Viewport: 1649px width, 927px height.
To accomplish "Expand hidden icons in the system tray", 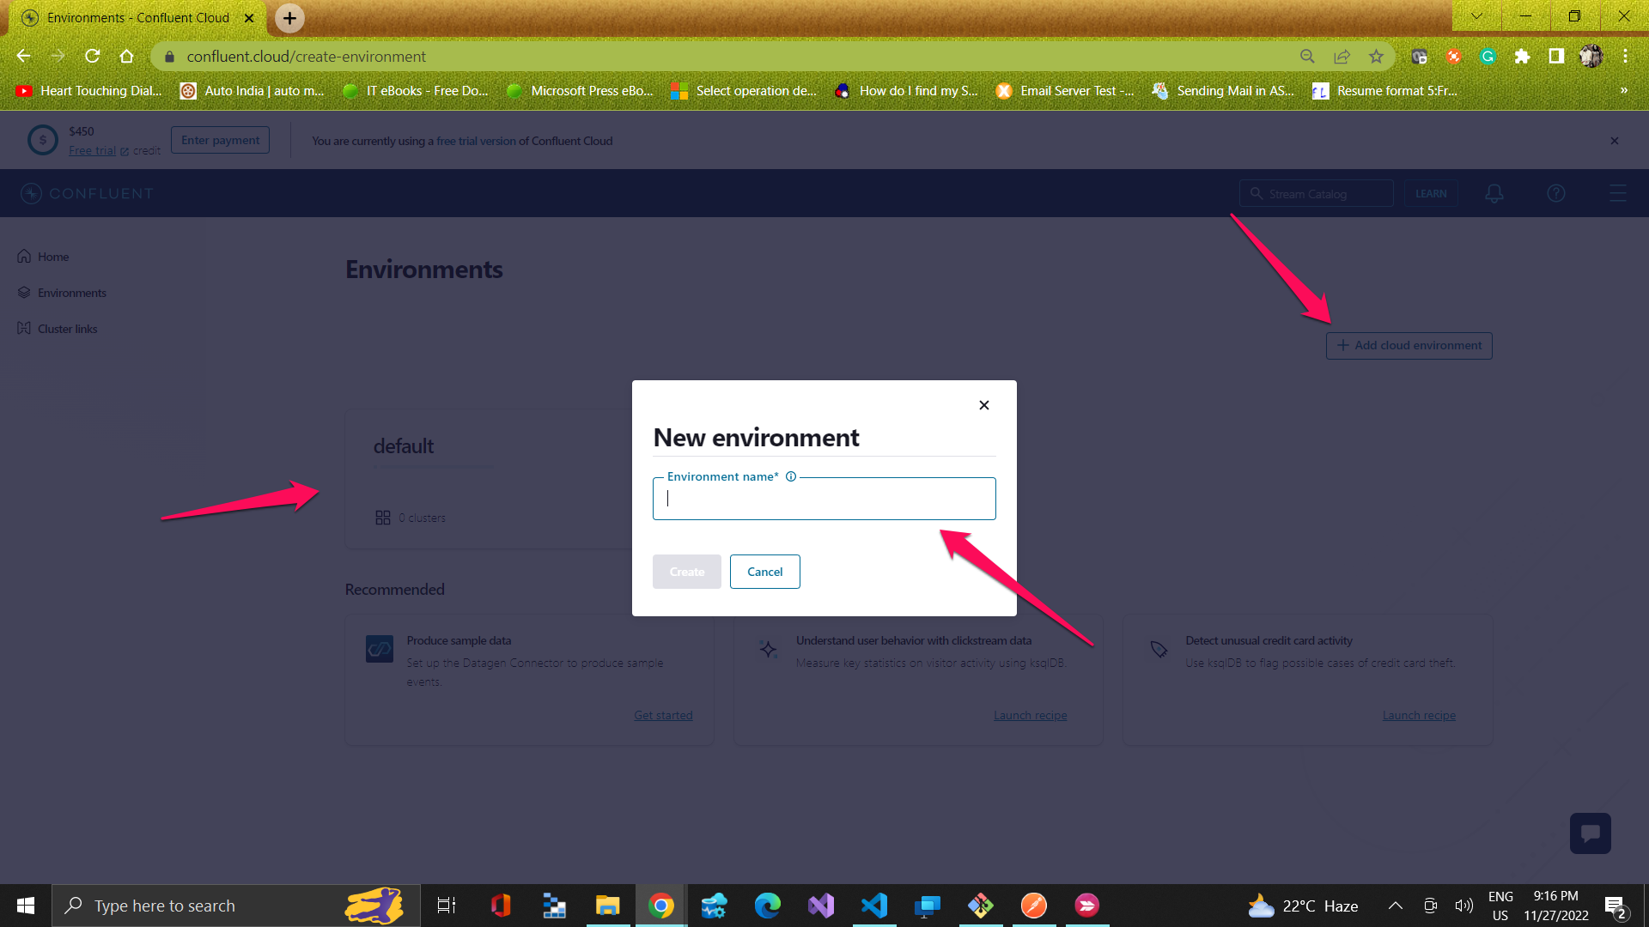I will click(1396, 906).
